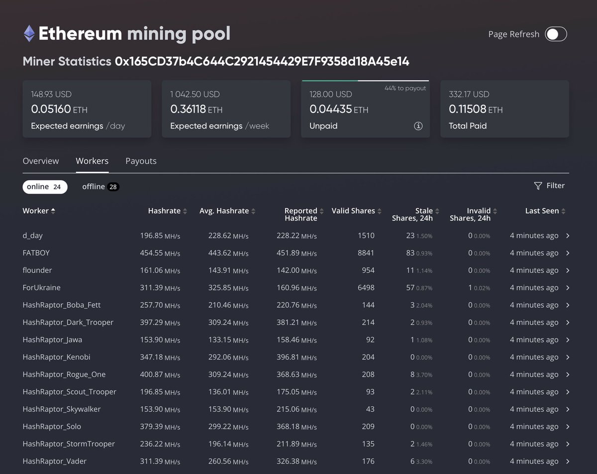Switch to the Overview tab
Viewport: 597px width, 474px height.
pyautogui.click(x=41, y=161)
